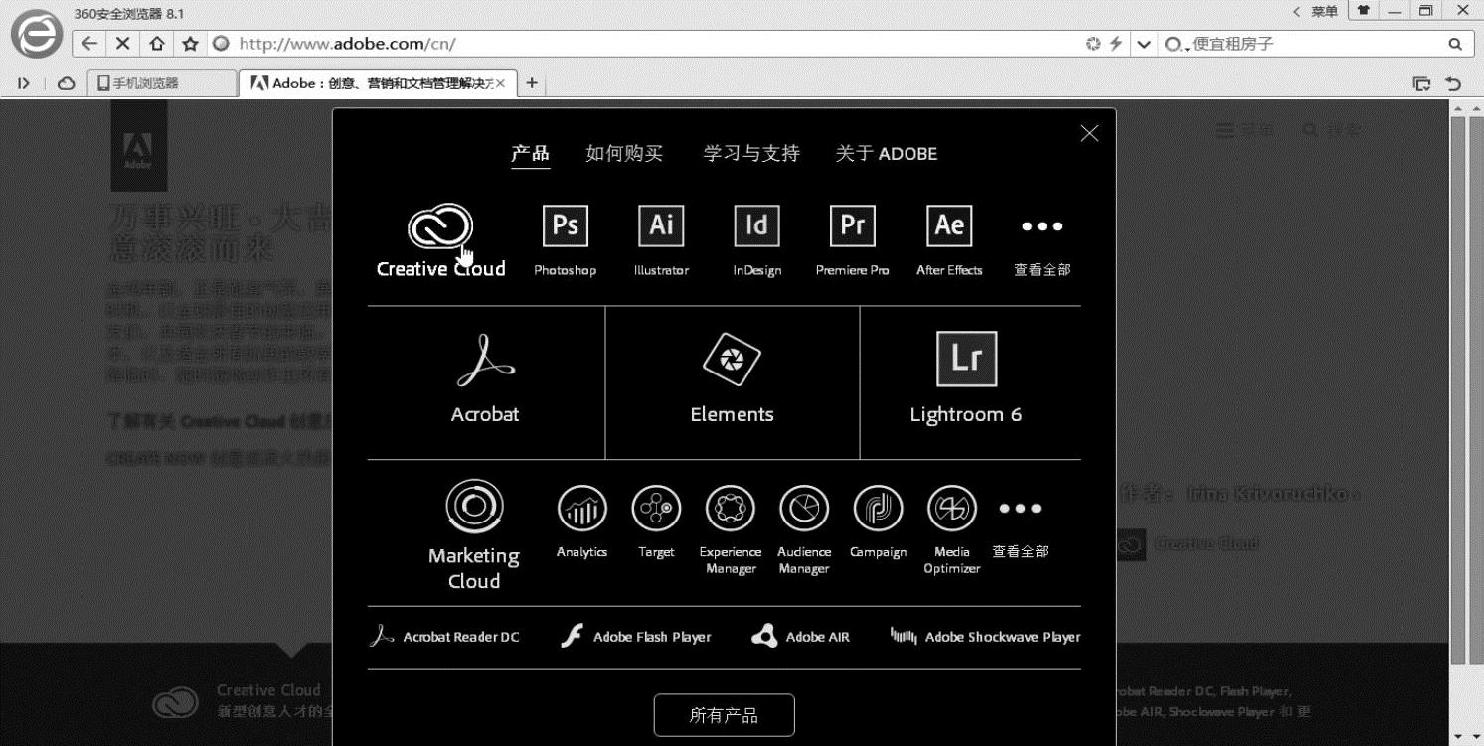The height and width of the screenshot is (746, 1484).
Task: Open a new tab with the plus button
Action: (532, 83)
